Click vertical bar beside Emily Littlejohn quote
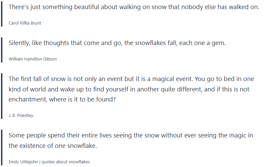This screenshot has width=272, height=167. point(2,148)
